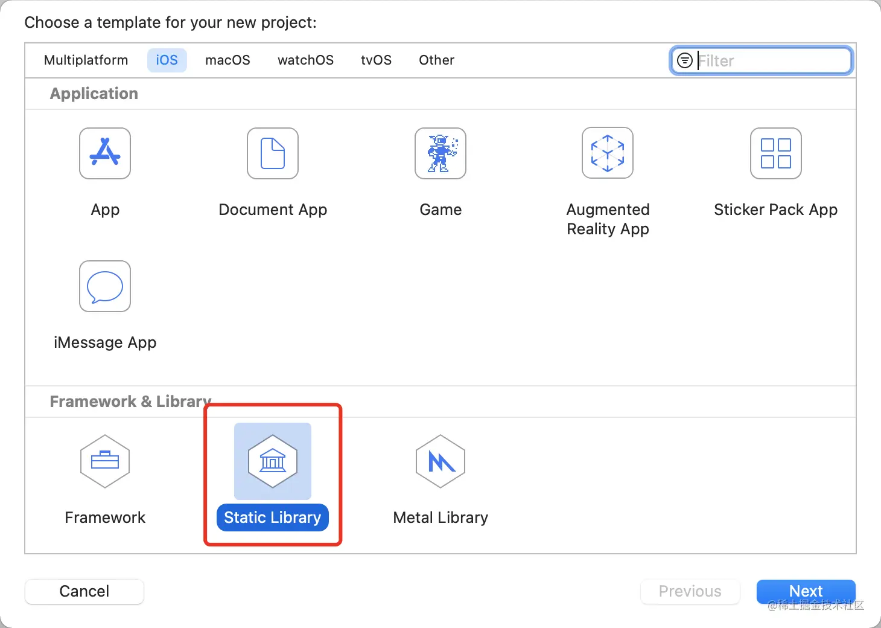The width and height of the screenshot is (881, 628).
Task: Click the "Framework" template label
Action: [x=105, y=517]
